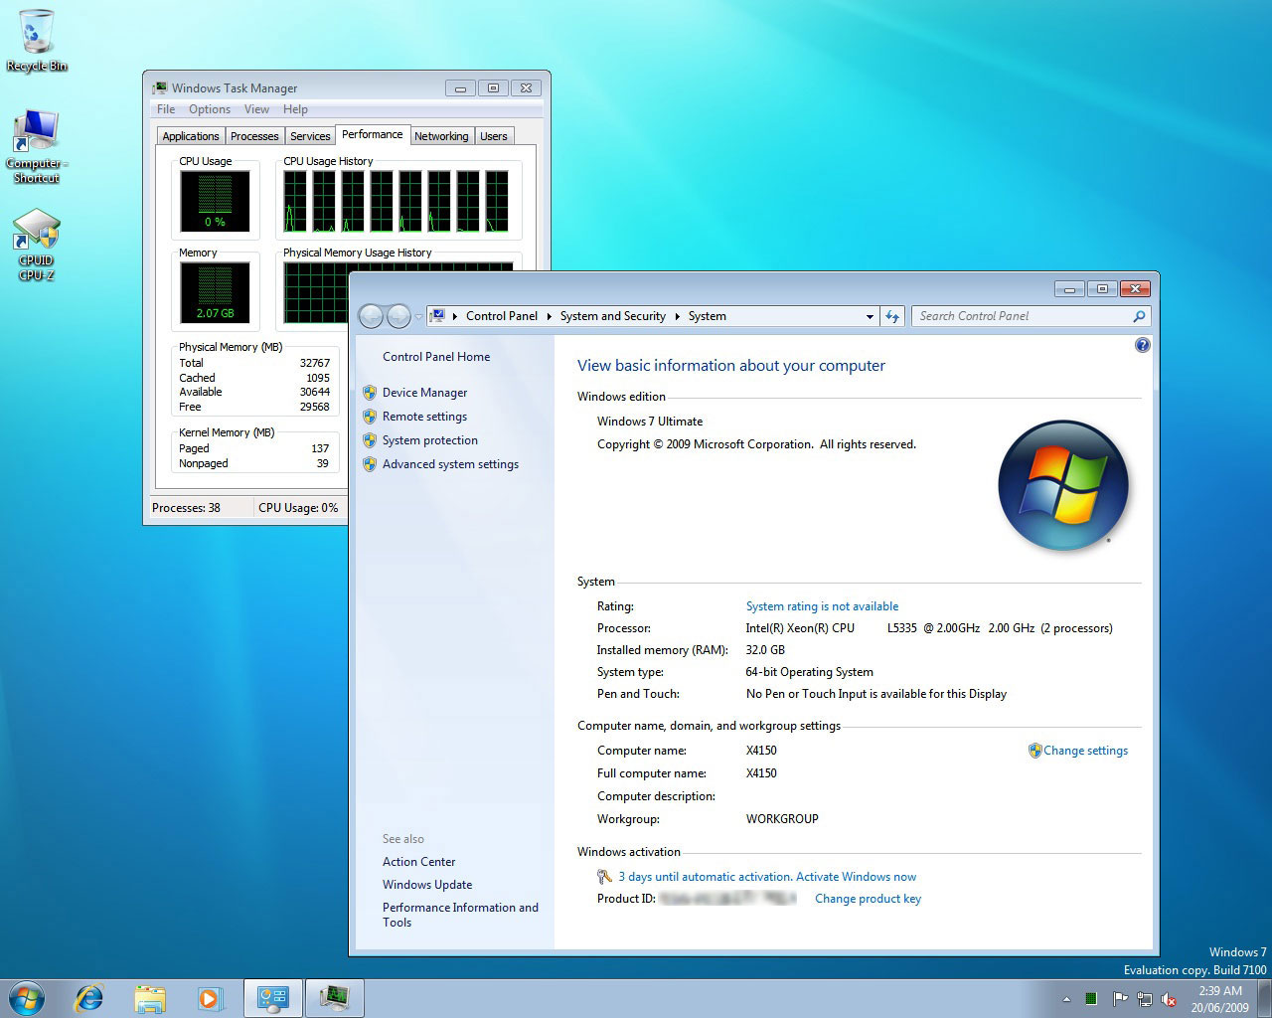Image resolution: width=1272 pixels, height=1018 pixels.
Task: Switch to the Applications tab
Action: tap(191, 136)
